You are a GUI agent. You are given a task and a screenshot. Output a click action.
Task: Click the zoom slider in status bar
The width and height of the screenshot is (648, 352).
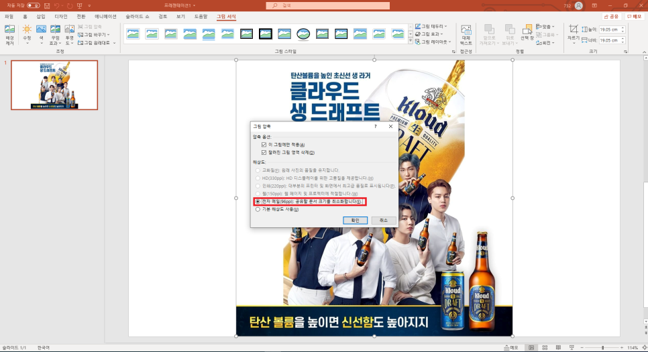[x=602, y=347]
